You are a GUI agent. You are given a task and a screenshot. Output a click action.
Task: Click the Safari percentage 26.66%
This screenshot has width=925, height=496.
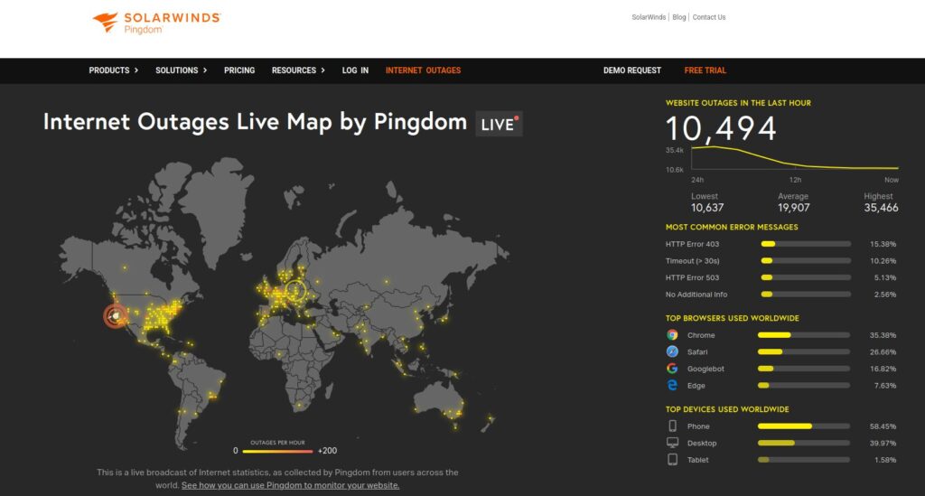(883, 351)
